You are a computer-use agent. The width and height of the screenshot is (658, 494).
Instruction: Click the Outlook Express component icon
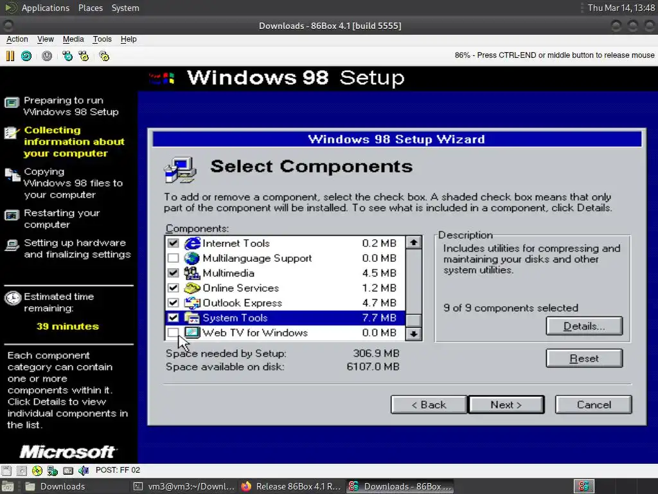[192, 303]
